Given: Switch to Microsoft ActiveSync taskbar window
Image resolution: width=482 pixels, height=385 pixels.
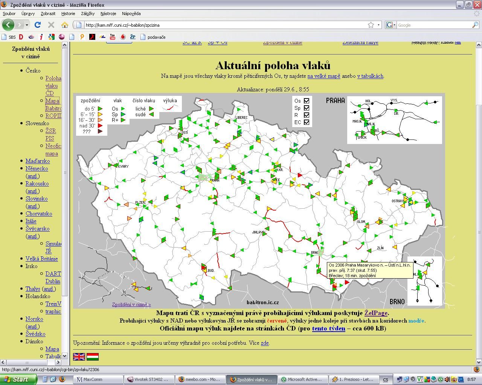Looking at the screenshot, I should [302, 379].
